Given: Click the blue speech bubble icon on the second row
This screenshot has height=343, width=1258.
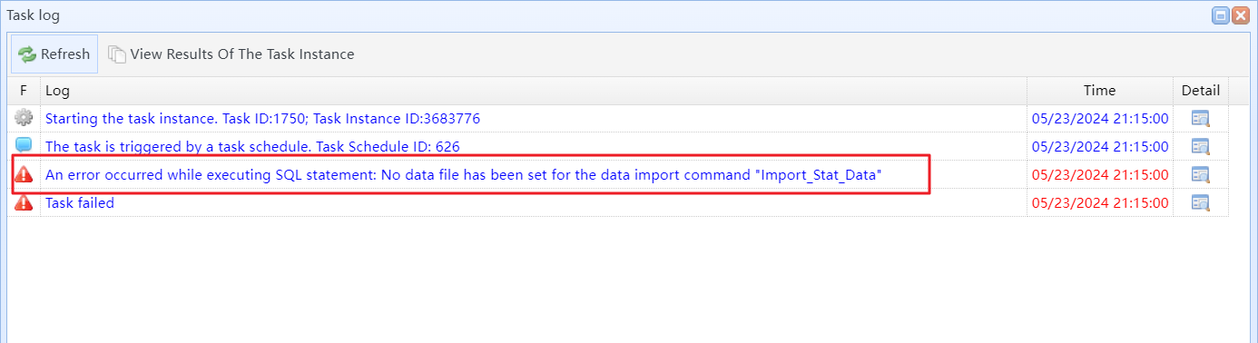Looking at the screenshot, I should [24, 145].
